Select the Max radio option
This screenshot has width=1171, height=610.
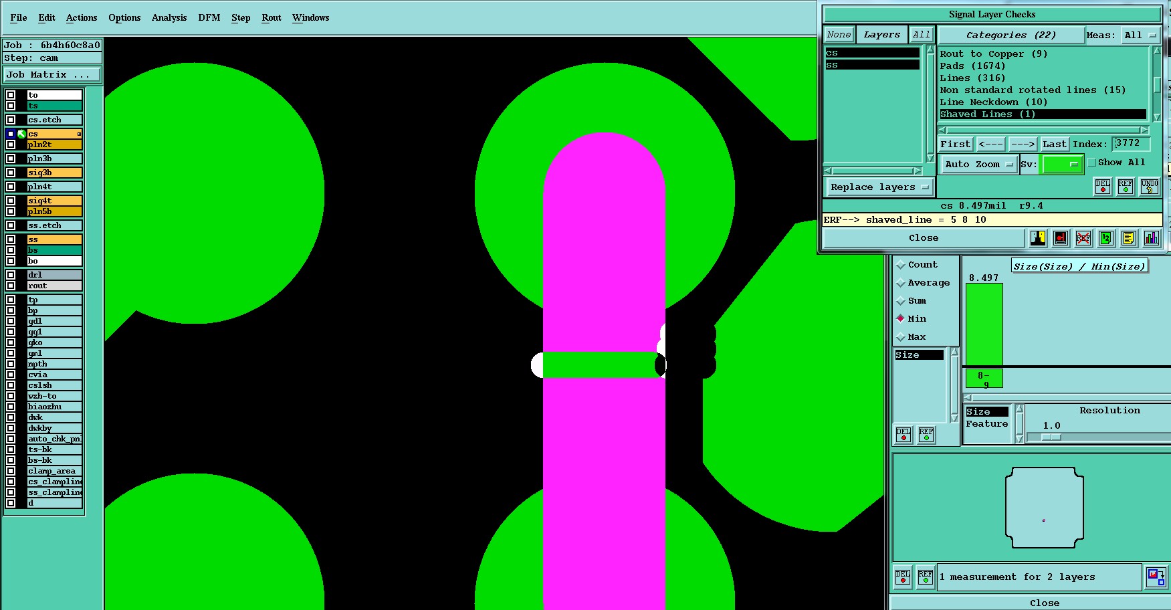[901, 337]
